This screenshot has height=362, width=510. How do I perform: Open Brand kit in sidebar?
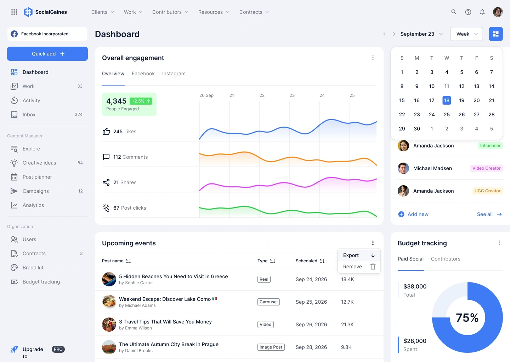click(47, 268)
